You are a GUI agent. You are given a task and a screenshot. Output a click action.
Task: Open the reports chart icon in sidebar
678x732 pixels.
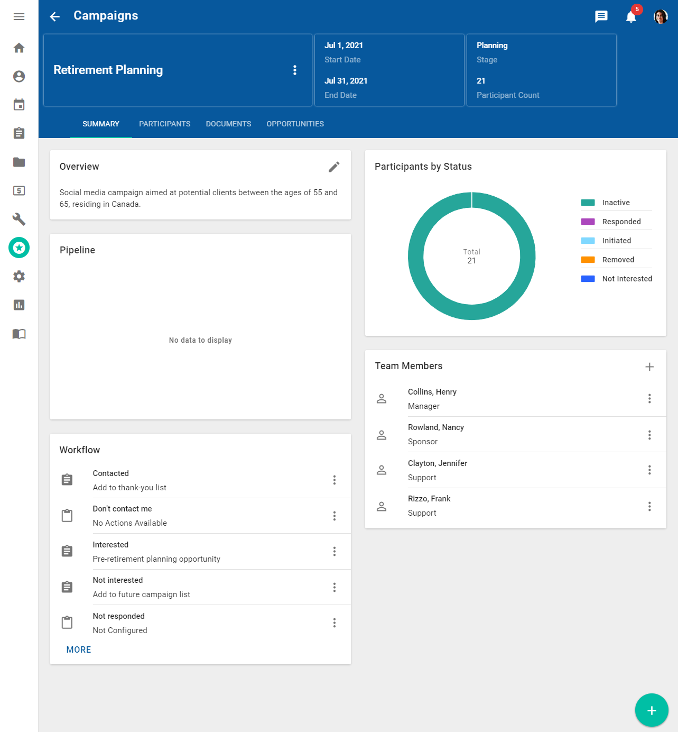click(x=19, y=305)
